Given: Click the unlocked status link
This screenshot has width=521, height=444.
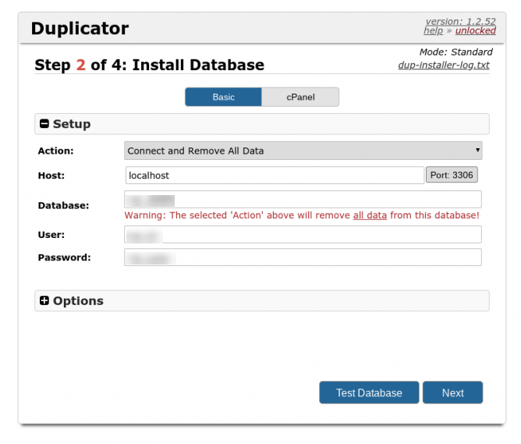Looking at the screenshot, I should [x=476, y=30].
